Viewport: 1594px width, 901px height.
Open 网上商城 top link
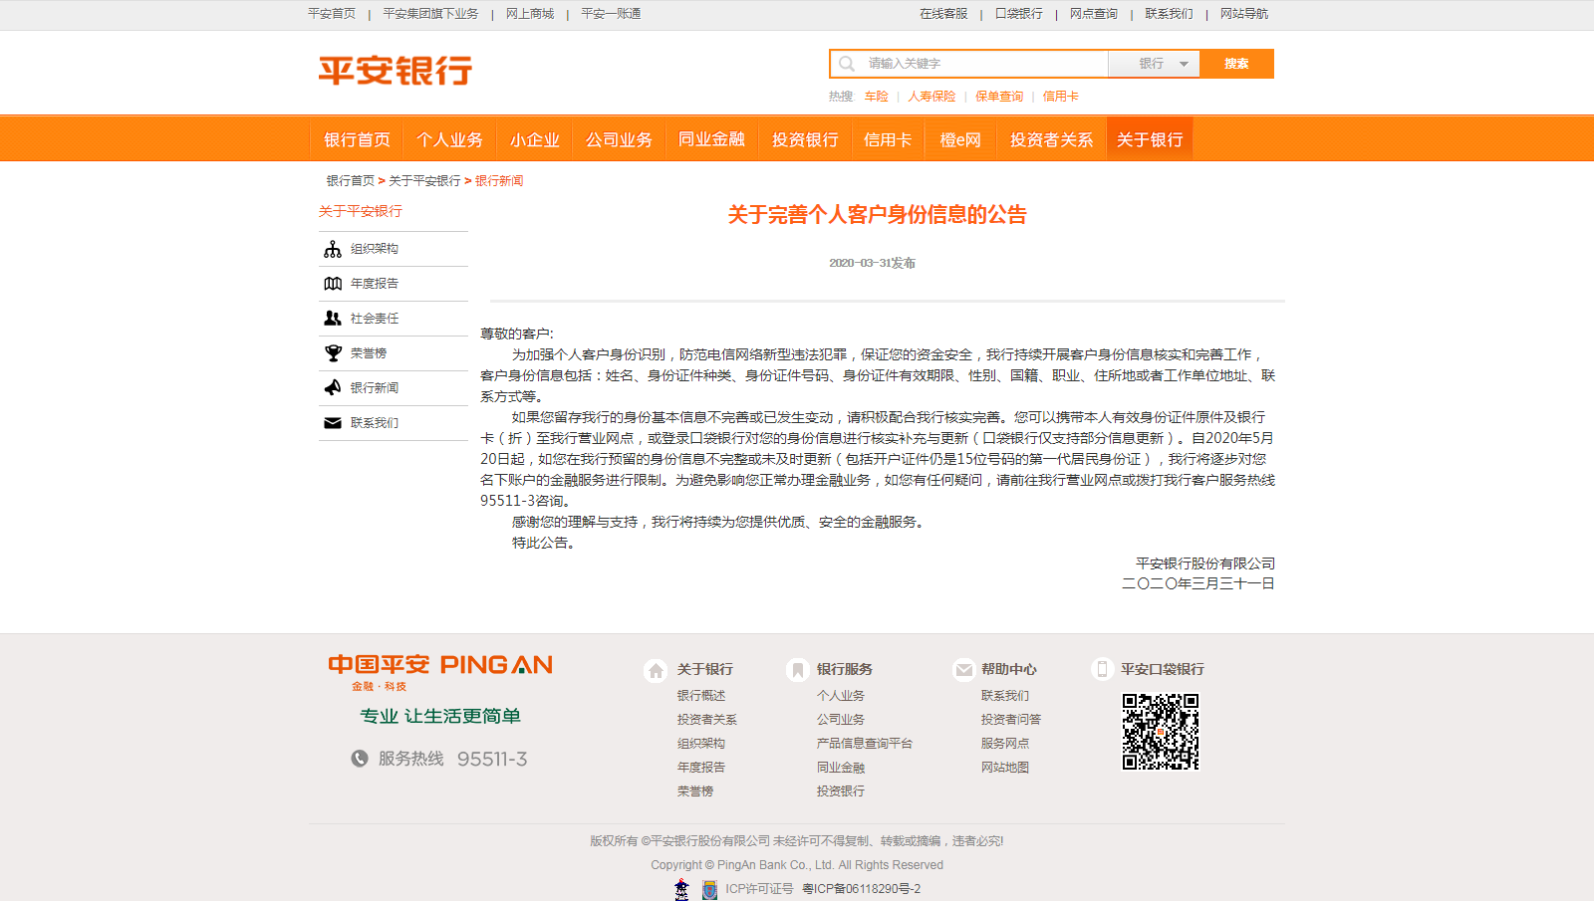point(530,14)
